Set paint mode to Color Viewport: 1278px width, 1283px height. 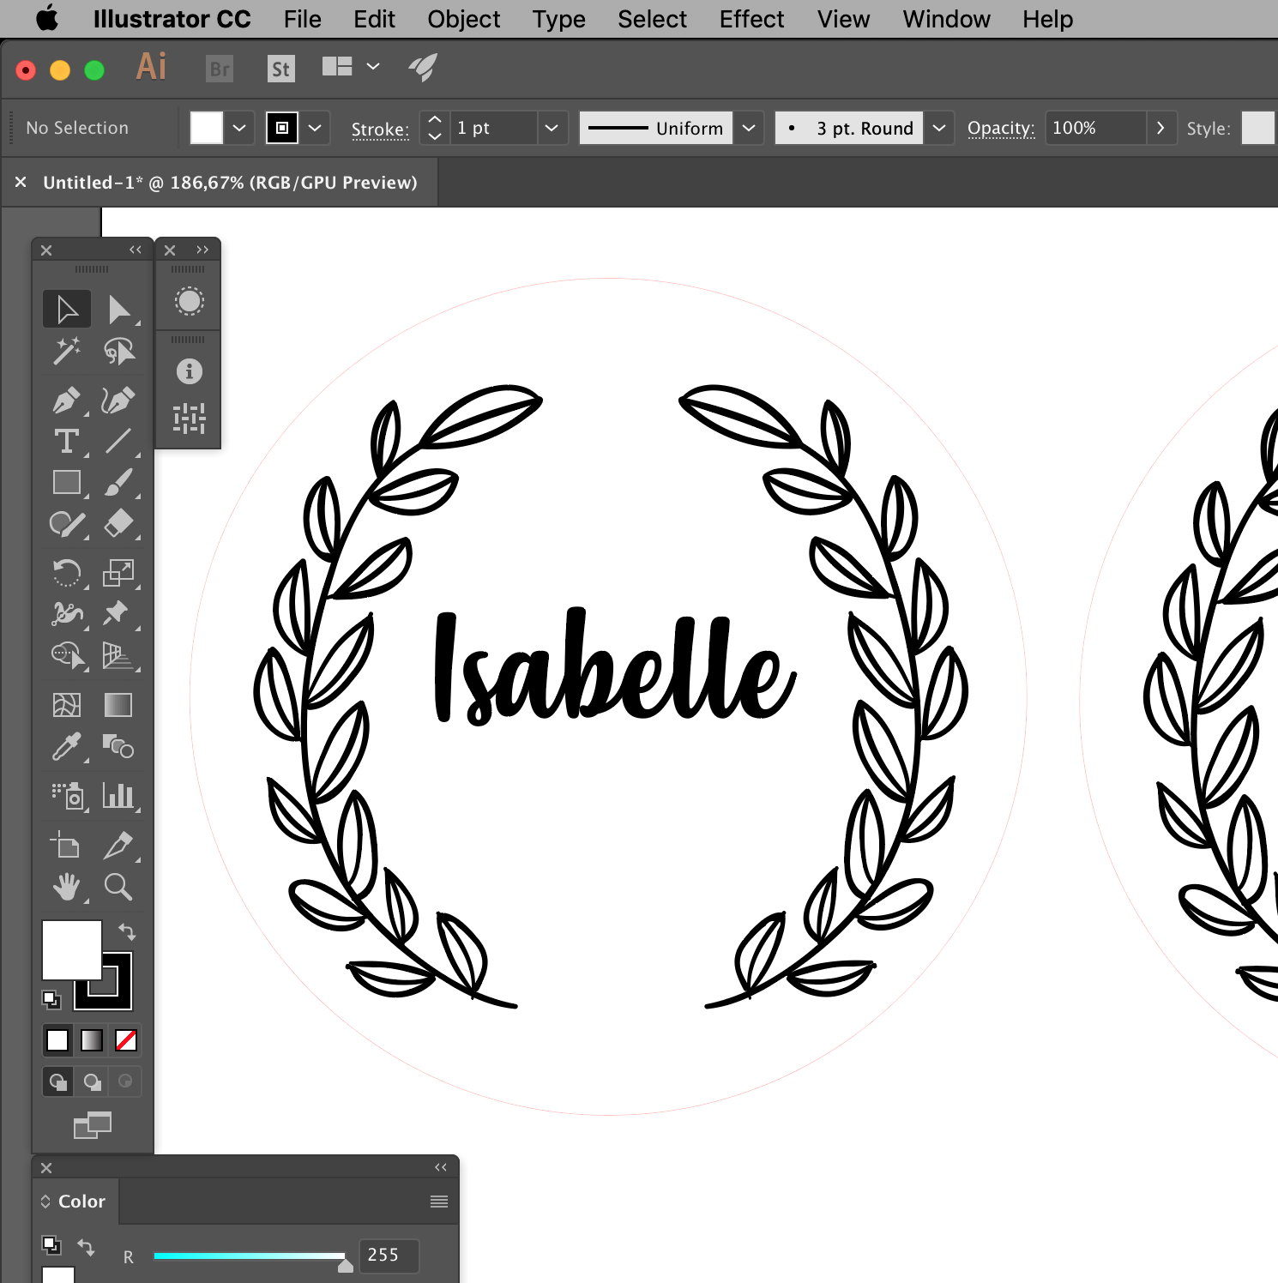coord(57,1040)
